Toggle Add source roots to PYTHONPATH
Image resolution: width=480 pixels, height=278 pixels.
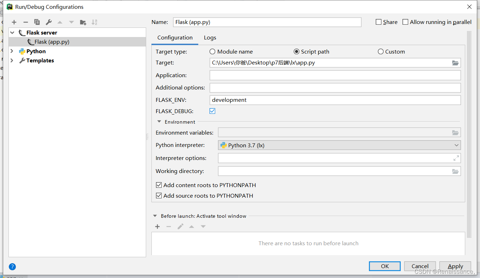tap(159, 196)
